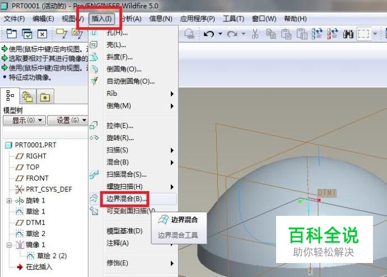Choose 模型基准(D) menu entry
The height and width of the screenshot is (277, 387).
[124, 231]
